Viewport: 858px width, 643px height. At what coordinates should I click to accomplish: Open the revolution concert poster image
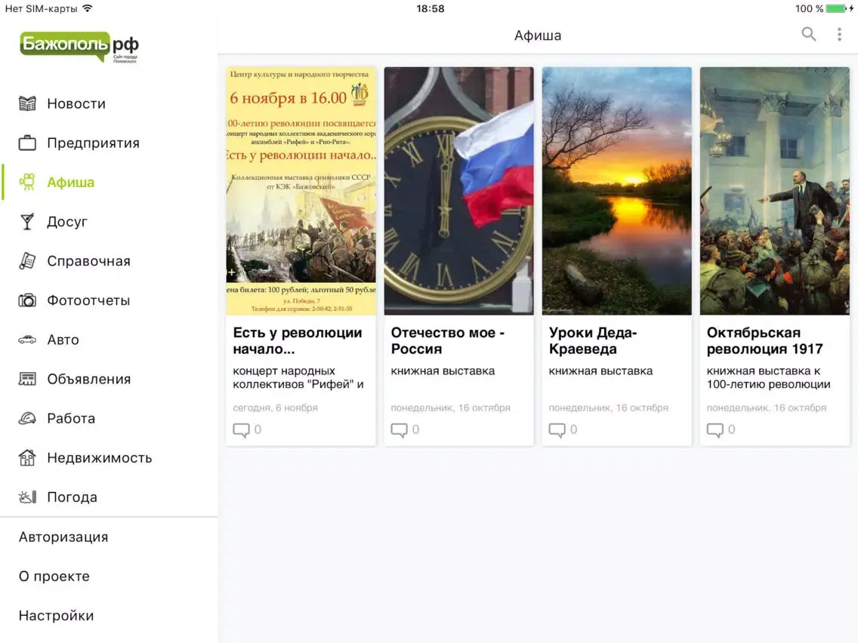pyautogui.click(x=301, y=191)
